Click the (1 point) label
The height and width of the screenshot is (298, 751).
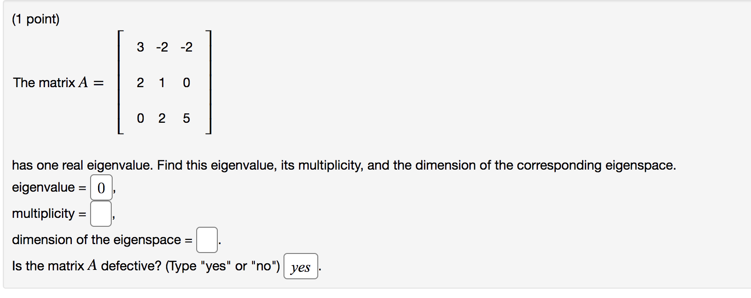36,19
